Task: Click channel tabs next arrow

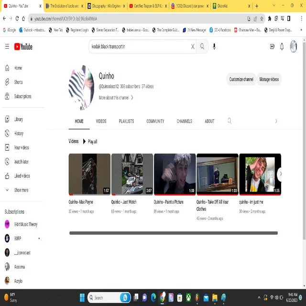Action: pos(276,121)
